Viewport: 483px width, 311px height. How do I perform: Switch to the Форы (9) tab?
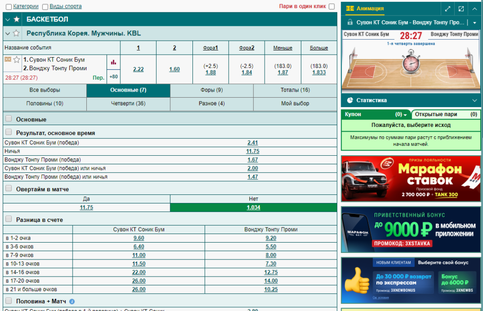click(212, 90)
